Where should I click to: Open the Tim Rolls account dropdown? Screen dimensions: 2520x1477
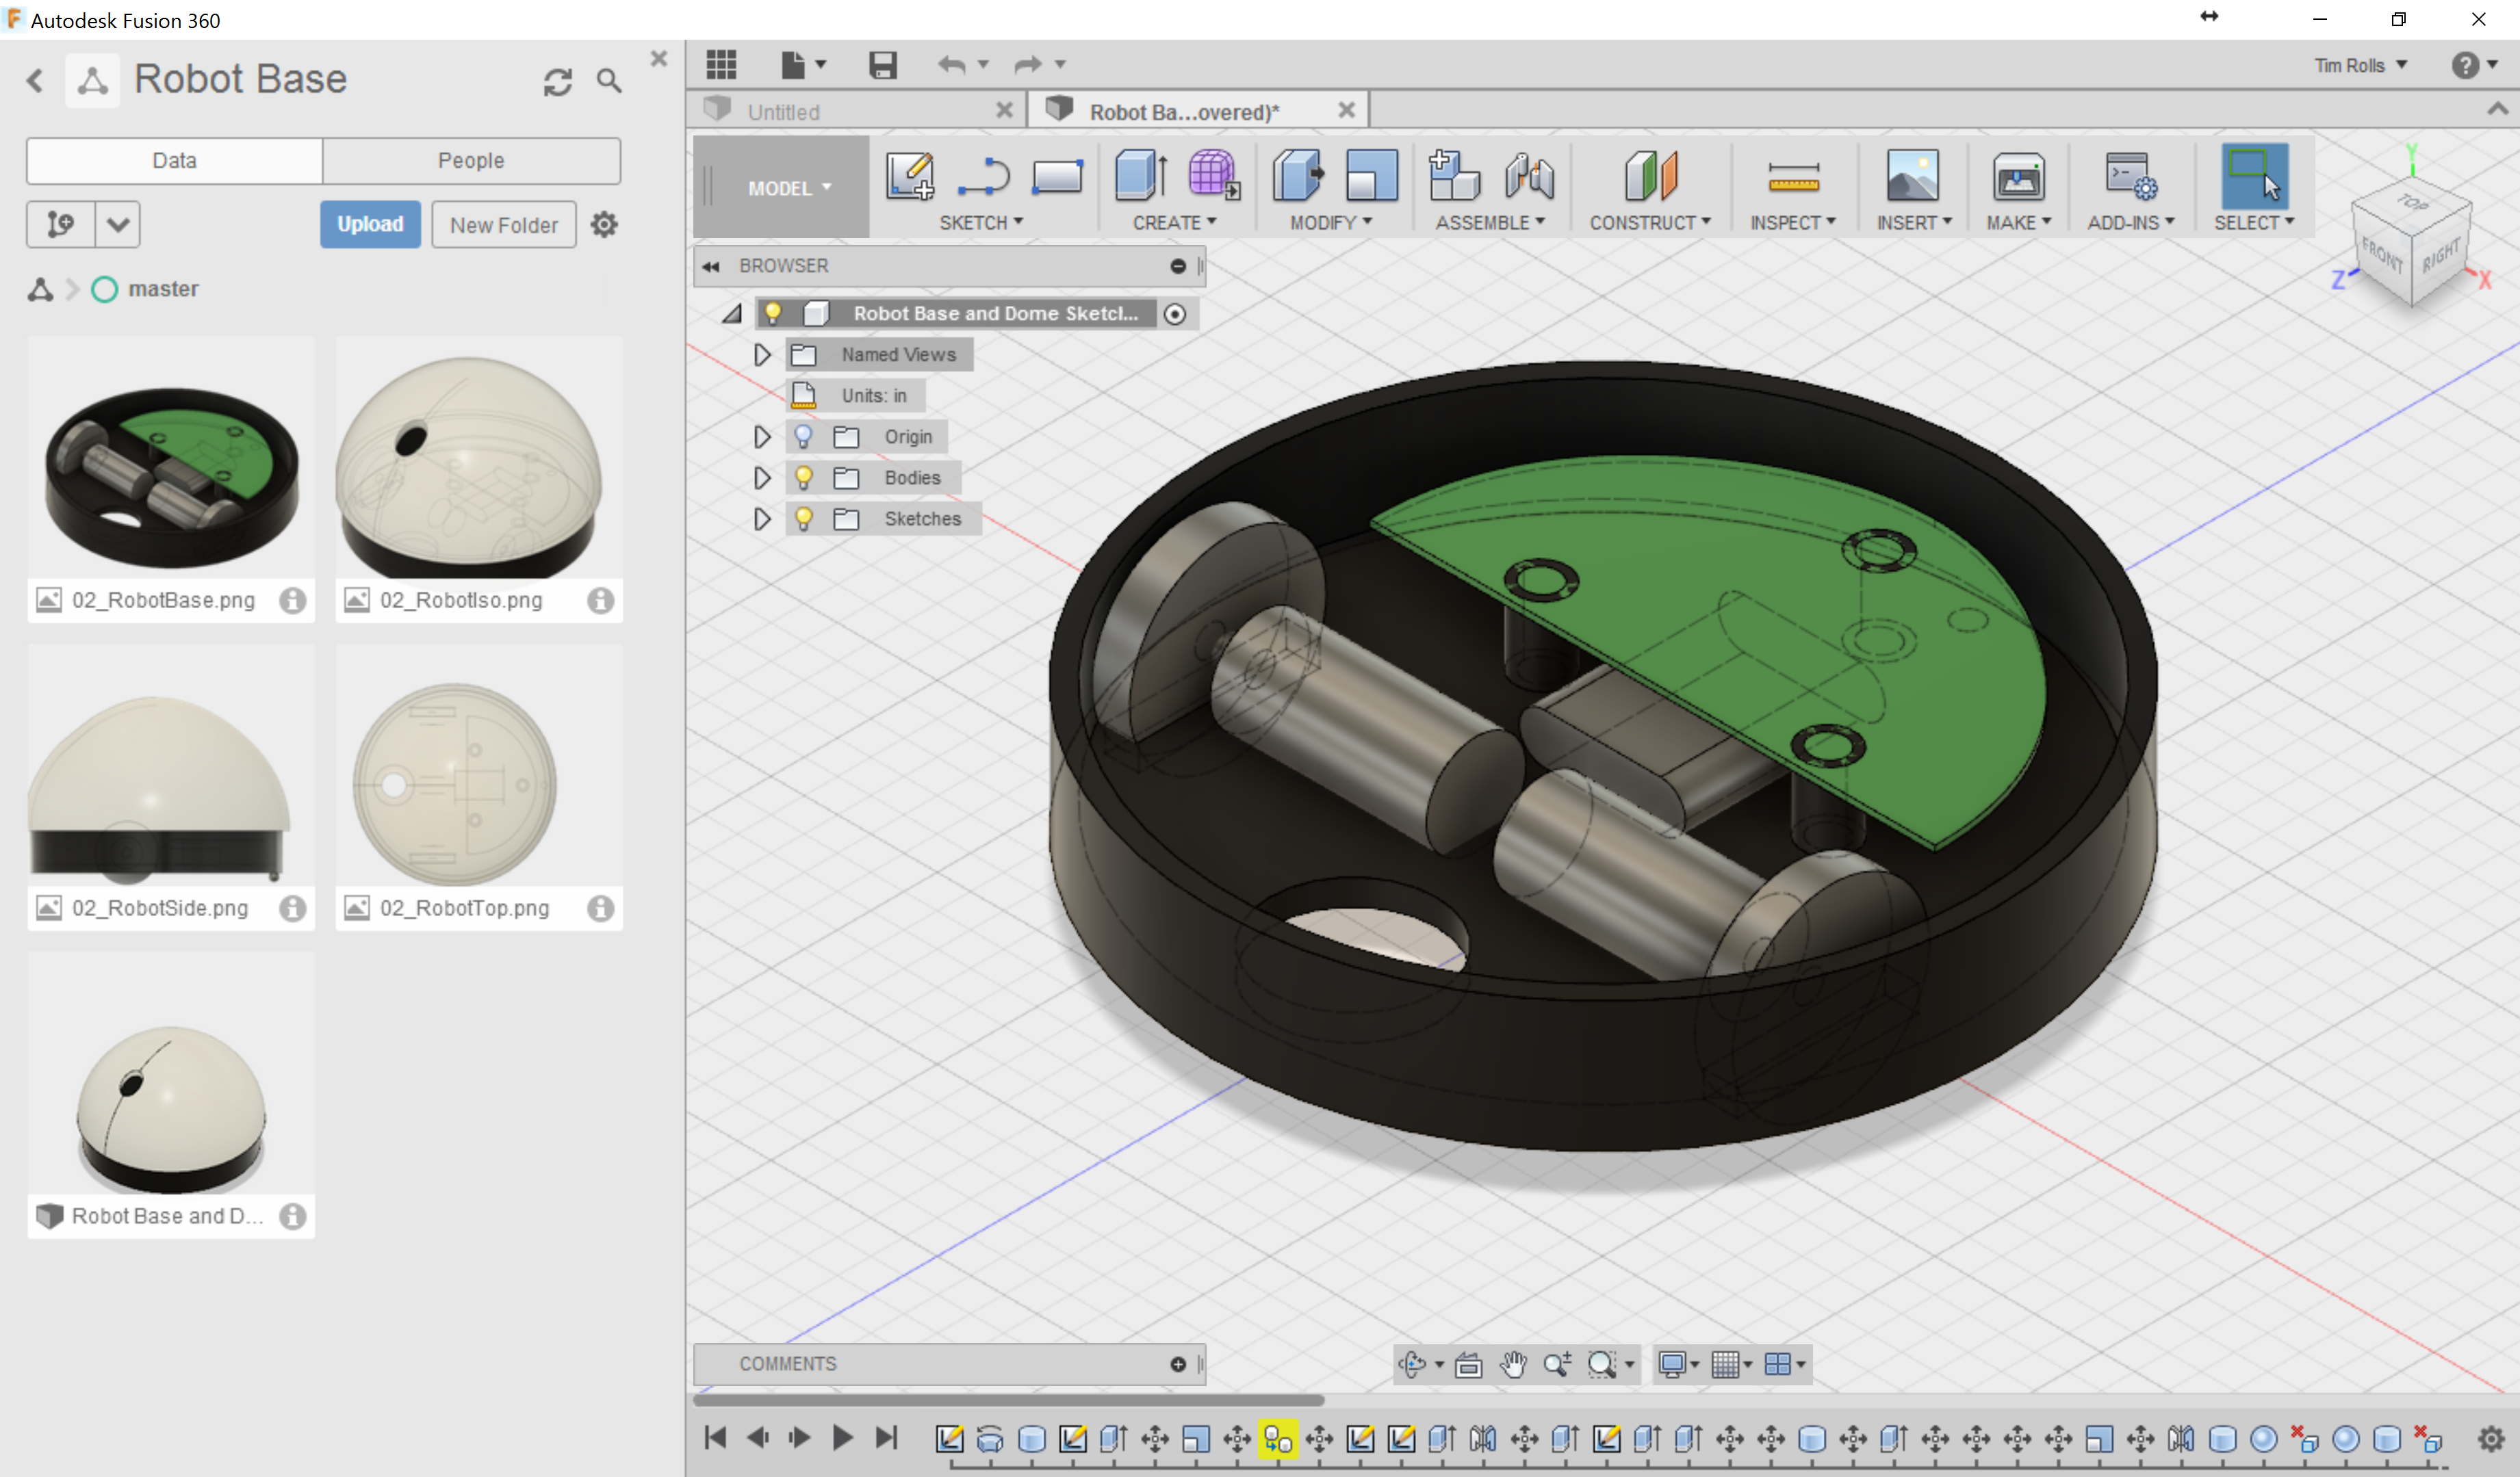coord(2360,65)
